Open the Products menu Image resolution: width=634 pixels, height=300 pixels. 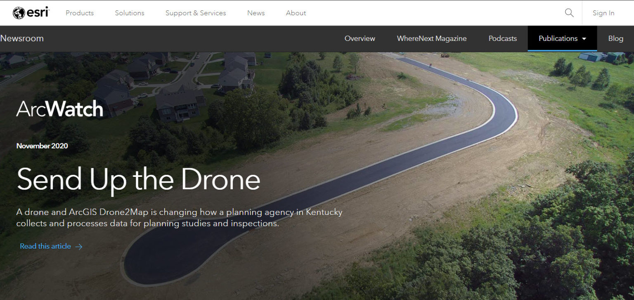tap(80, 13)
